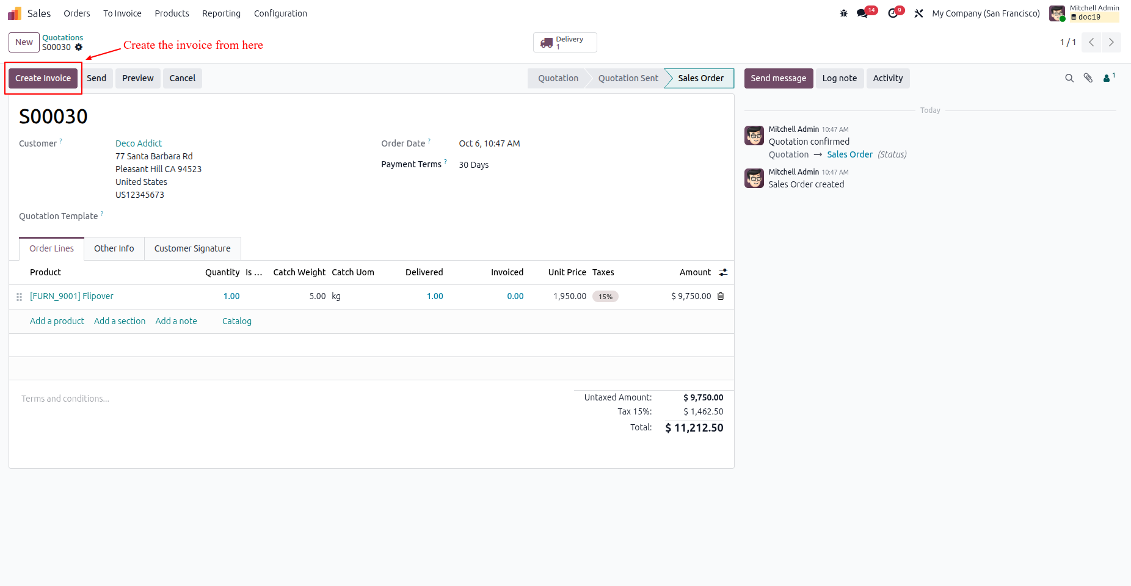
Task: Open Mitchell Admin avatar on Quotation confirmed message
Action: [754, 136]
